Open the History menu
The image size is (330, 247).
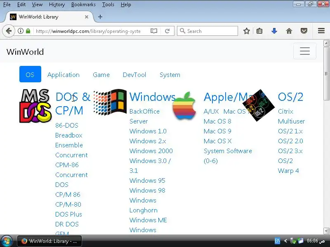57,5
